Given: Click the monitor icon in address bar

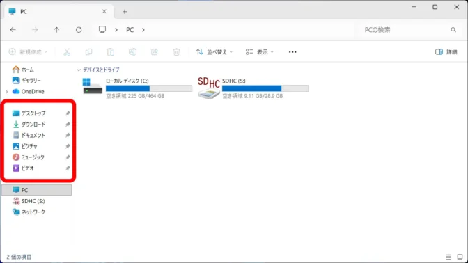Looking at the screenshot, I should [x=102, y=29].
